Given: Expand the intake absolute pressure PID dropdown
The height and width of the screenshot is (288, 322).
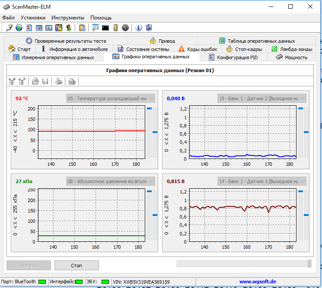Looking at the screenshot, I should coord(111,181).
